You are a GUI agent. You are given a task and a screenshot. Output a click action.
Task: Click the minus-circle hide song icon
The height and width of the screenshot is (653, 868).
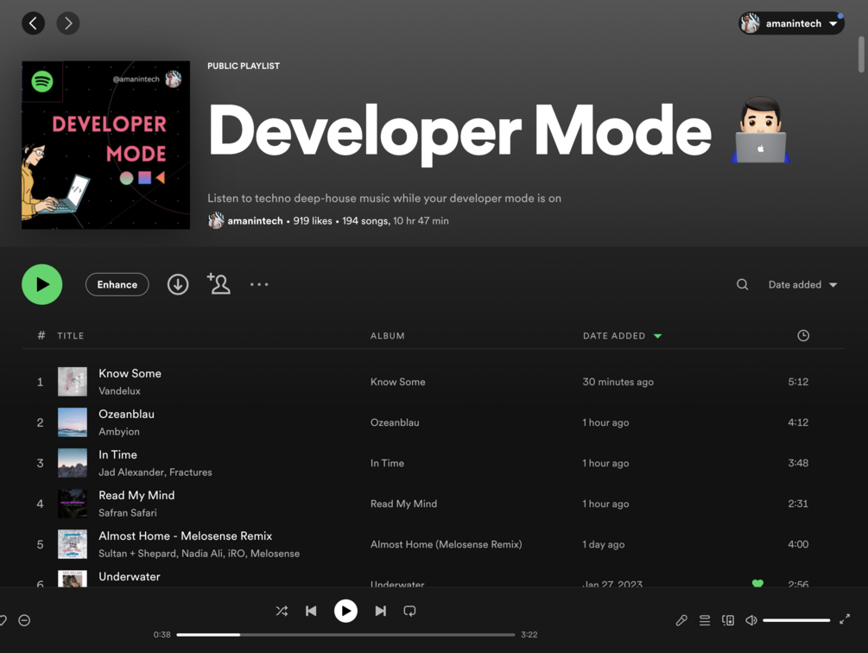pos(24,620)
